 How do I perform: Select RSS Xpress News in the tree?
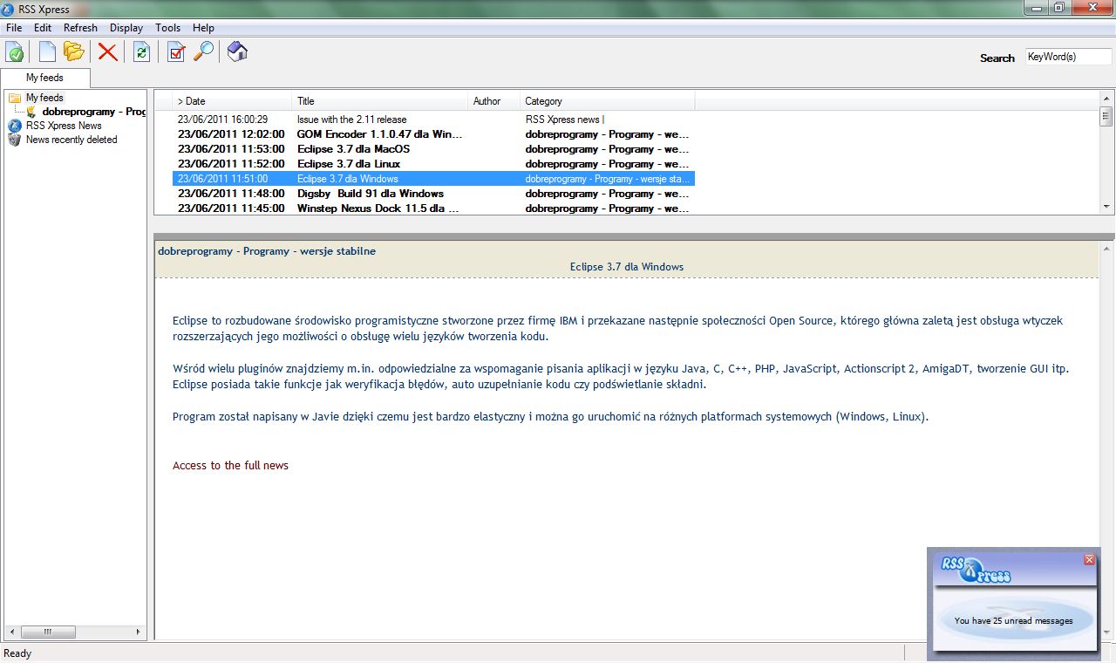coord(64,126)
